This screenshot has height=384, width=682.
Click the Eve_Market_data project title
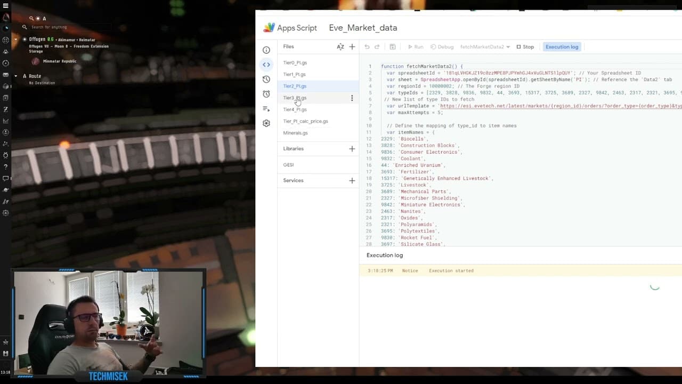[x=363, y=28]
